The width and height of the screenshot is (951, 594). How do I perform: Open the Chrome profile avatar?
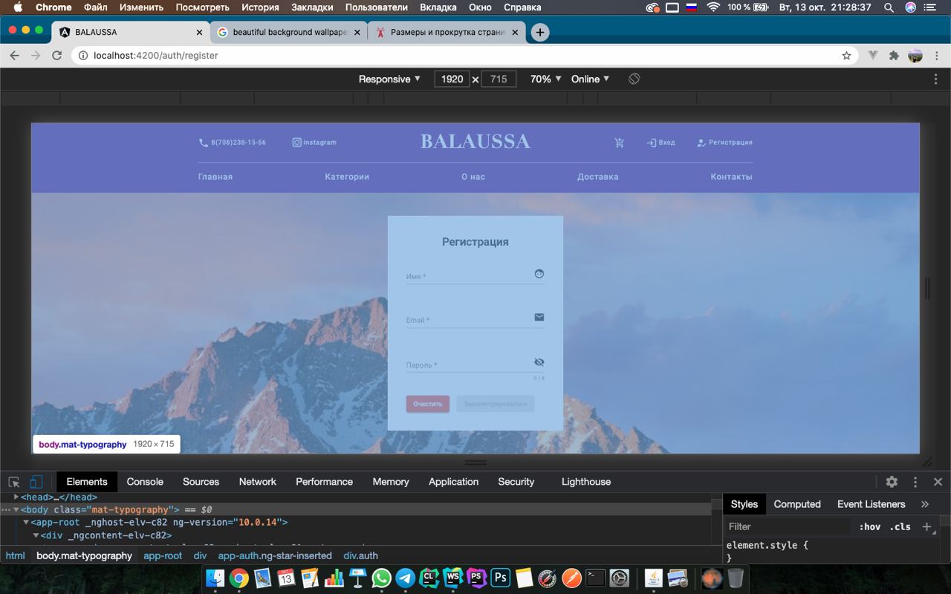pos(915,56)
